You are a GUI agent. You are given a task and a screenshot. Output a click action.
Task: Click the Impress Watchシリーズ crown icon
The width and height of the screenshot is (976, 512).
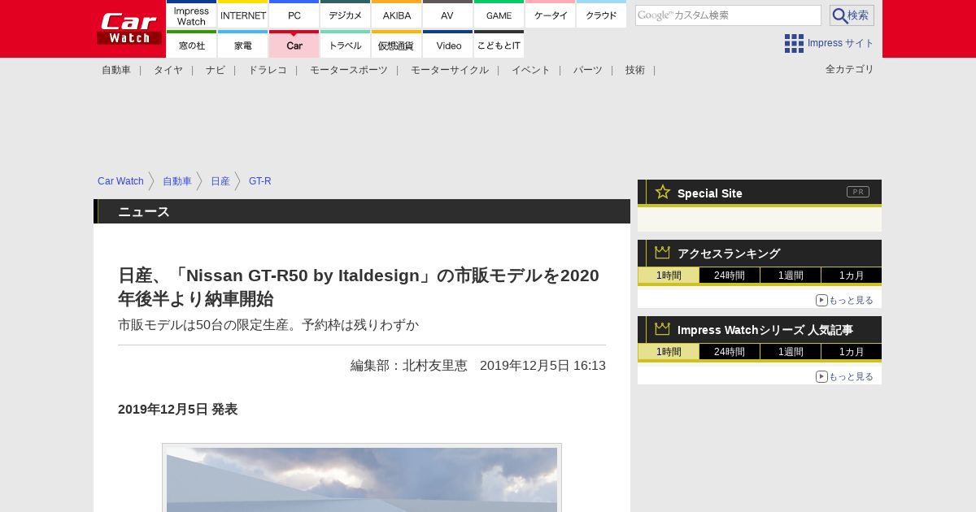click(663, 329)
